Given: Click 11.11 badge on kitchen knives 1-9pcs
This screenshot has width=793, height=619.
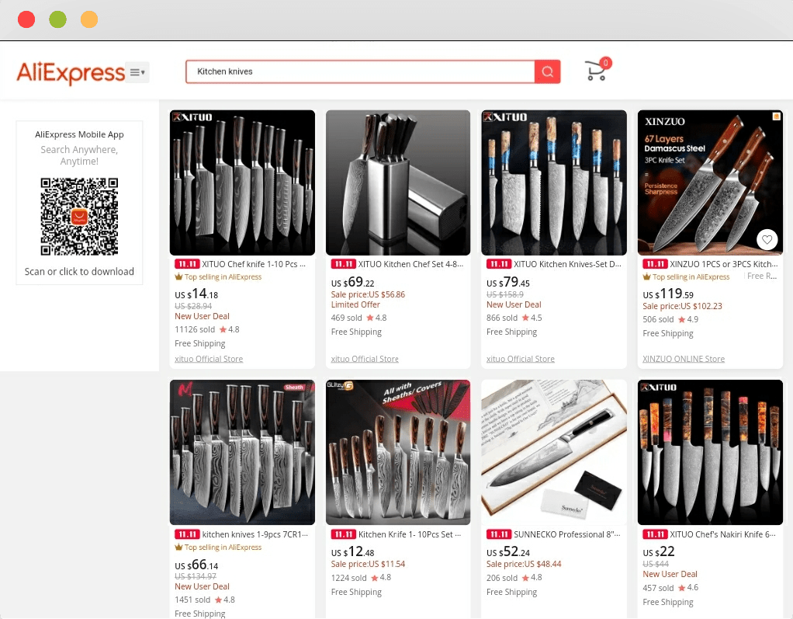Looking at the screenshot, I should point(187,534).
